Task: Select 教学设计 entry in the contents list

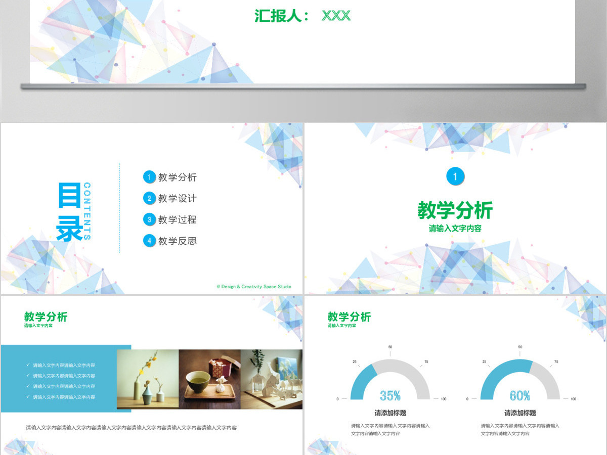Action: [178, 199]
